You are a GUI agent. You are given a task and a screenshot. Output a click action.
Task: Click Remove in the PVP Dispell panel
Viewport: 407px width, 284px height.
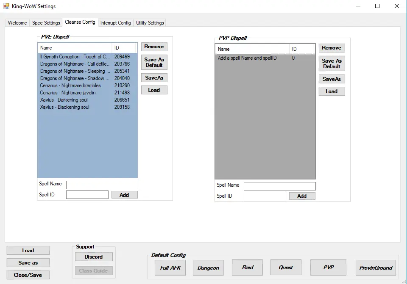tap(332, 48)
